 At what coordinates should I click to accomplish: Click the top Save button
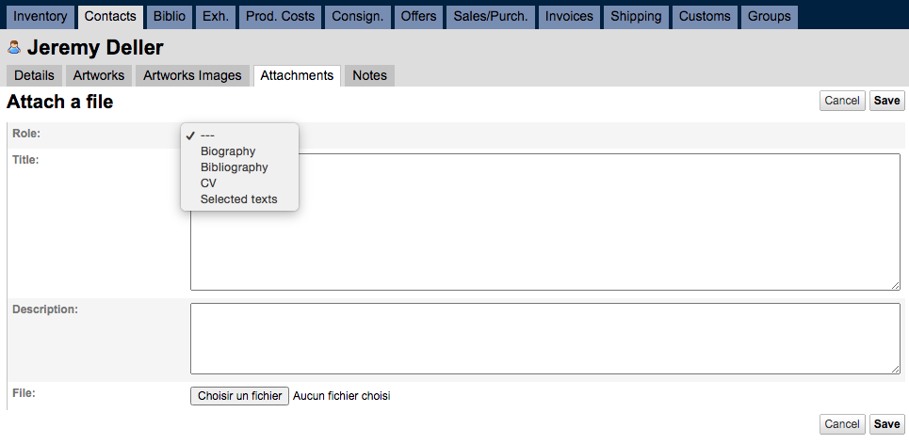click(886, 101)
